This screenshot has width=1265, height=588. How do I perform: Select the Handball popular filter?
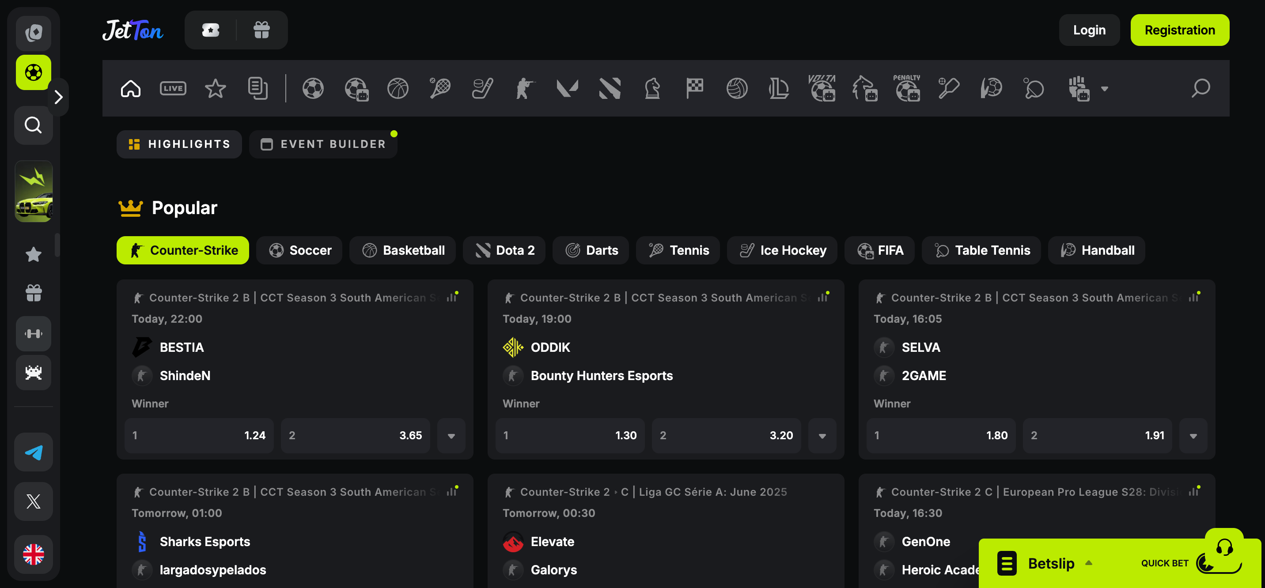point(1097,250)
